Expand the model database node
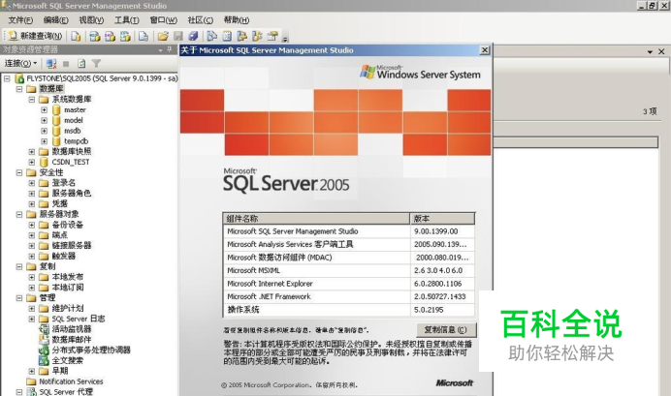The image size is (671, 396). [x=44, y=120]
